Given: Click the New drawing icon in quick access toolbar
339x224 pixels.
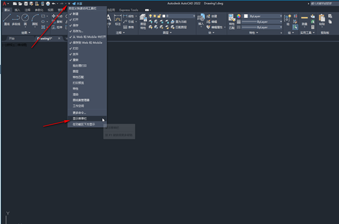Looking at the screenshot, I should (x=15, y=4).
